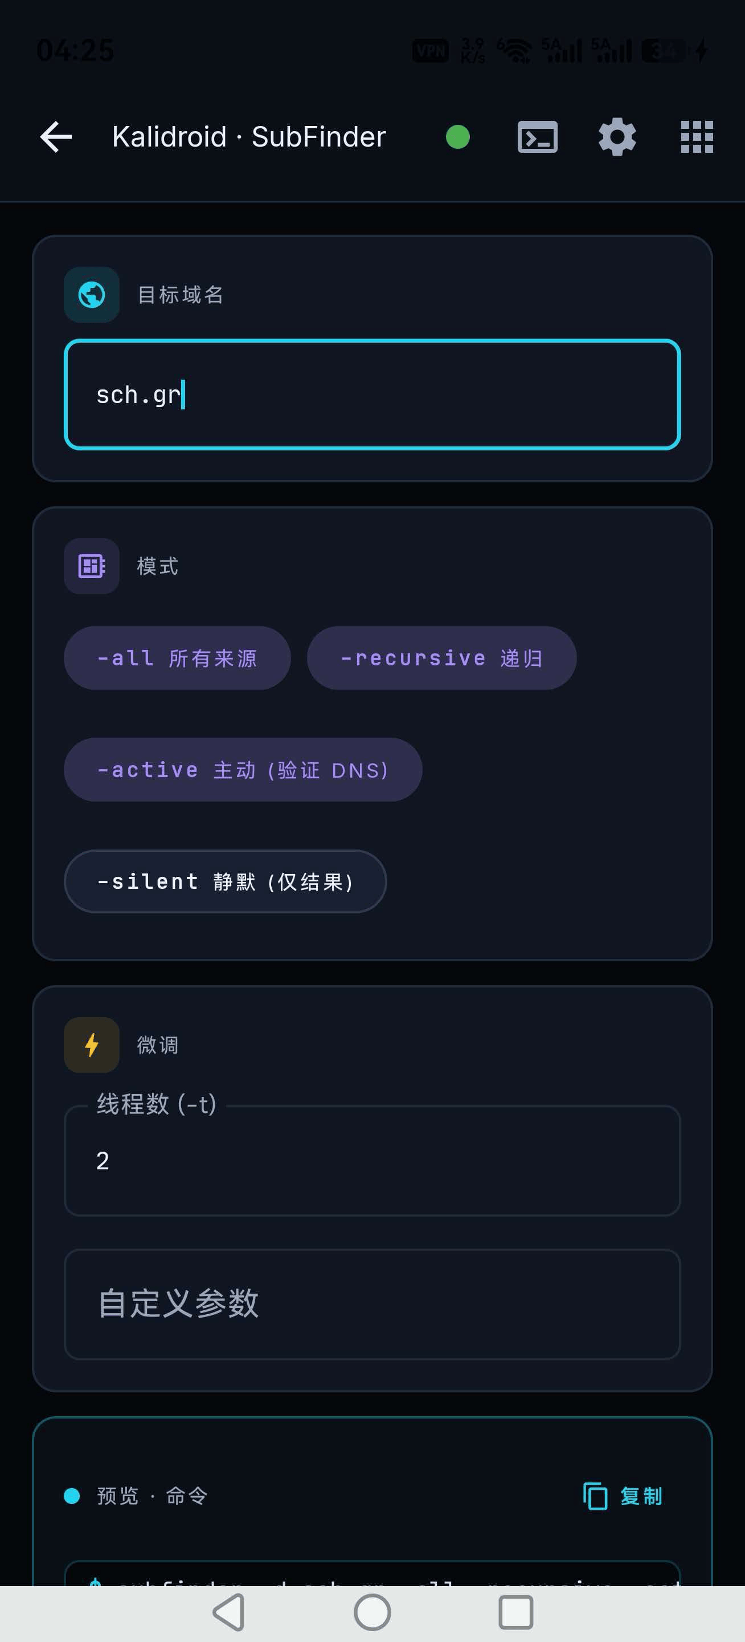Screen dimensions: 745x1642
Task: Edit the 线程数 (-t) thread count field
Action: point(372,1161)
